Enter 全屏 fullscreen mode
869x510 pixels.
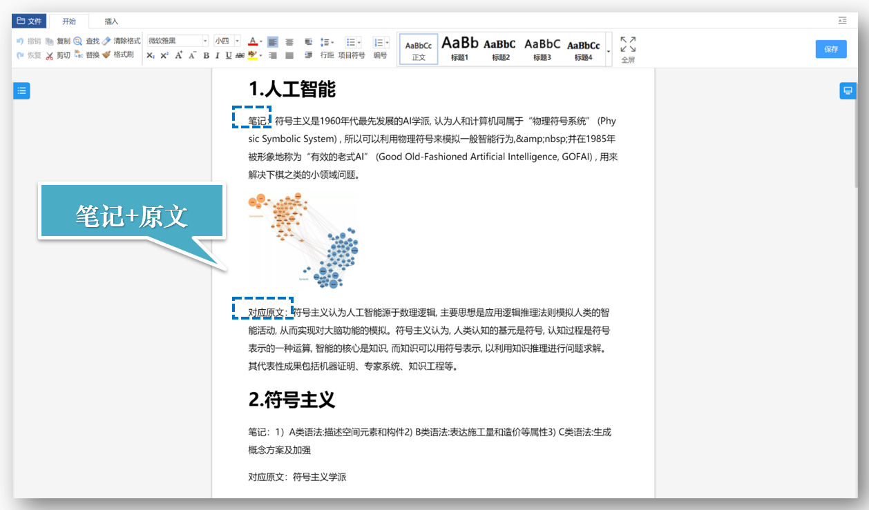coord(628,50)
